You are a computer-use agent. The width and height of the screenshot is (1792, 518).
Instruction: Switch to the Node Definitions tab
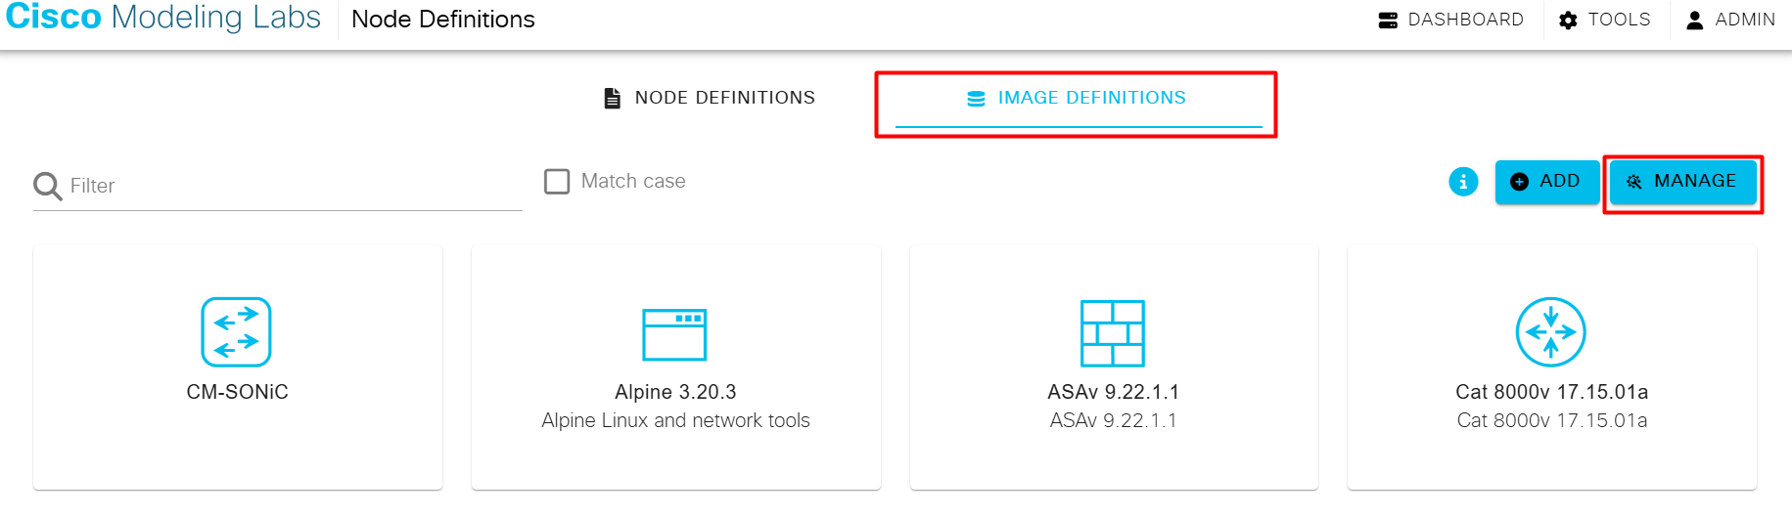710,98
